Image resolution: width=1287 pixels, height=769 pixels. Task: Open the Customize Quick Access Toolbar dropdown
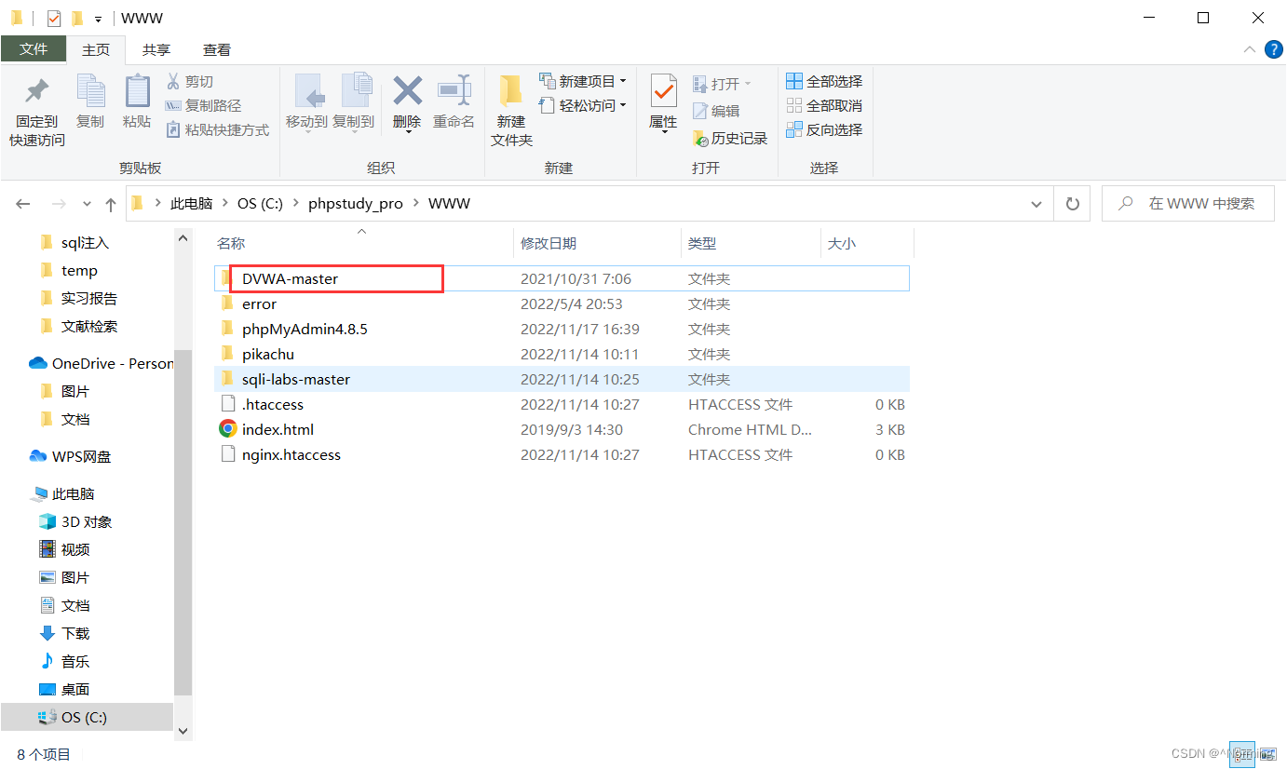point(98,19)
